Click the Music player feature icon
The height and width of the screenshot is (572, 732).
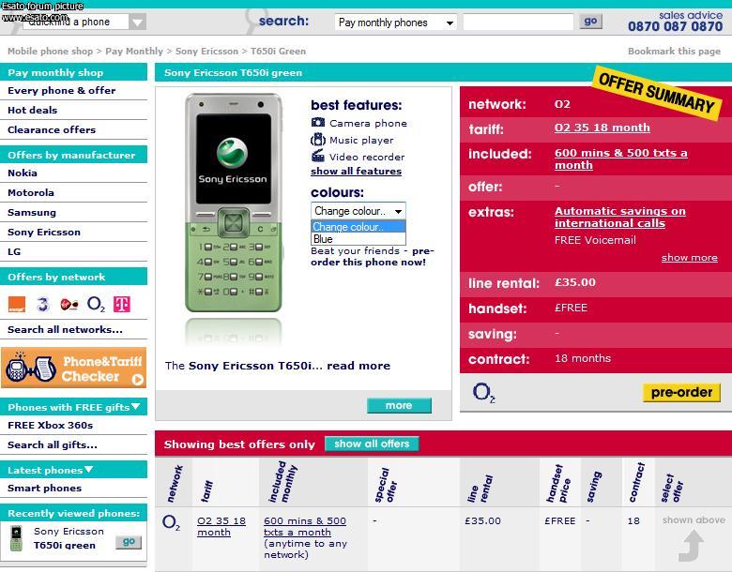318,140
